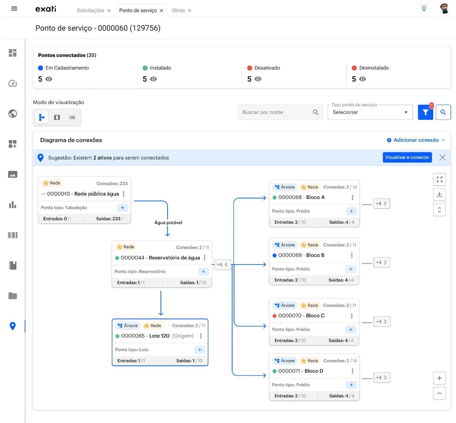The image size is (456, 423).
Task: Switch to the Solicitações tab
Action: pyautogui.click(x=91, y=10)
